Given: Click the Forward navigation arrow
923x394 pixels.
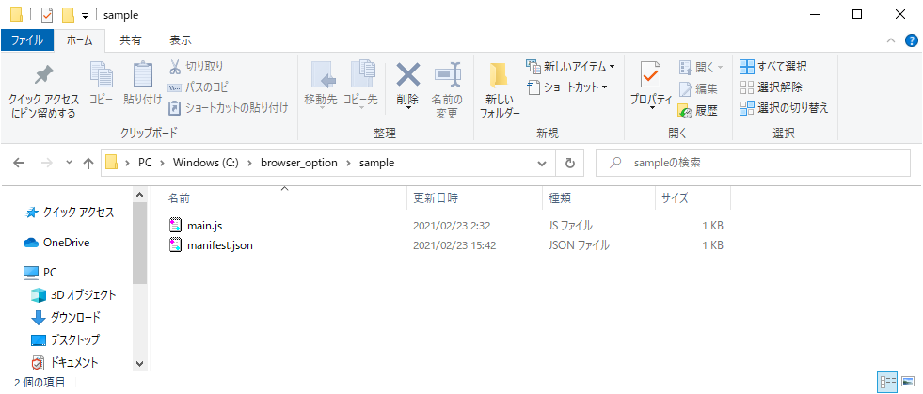Looking at the screenshot, I should [x=48, y=164].
